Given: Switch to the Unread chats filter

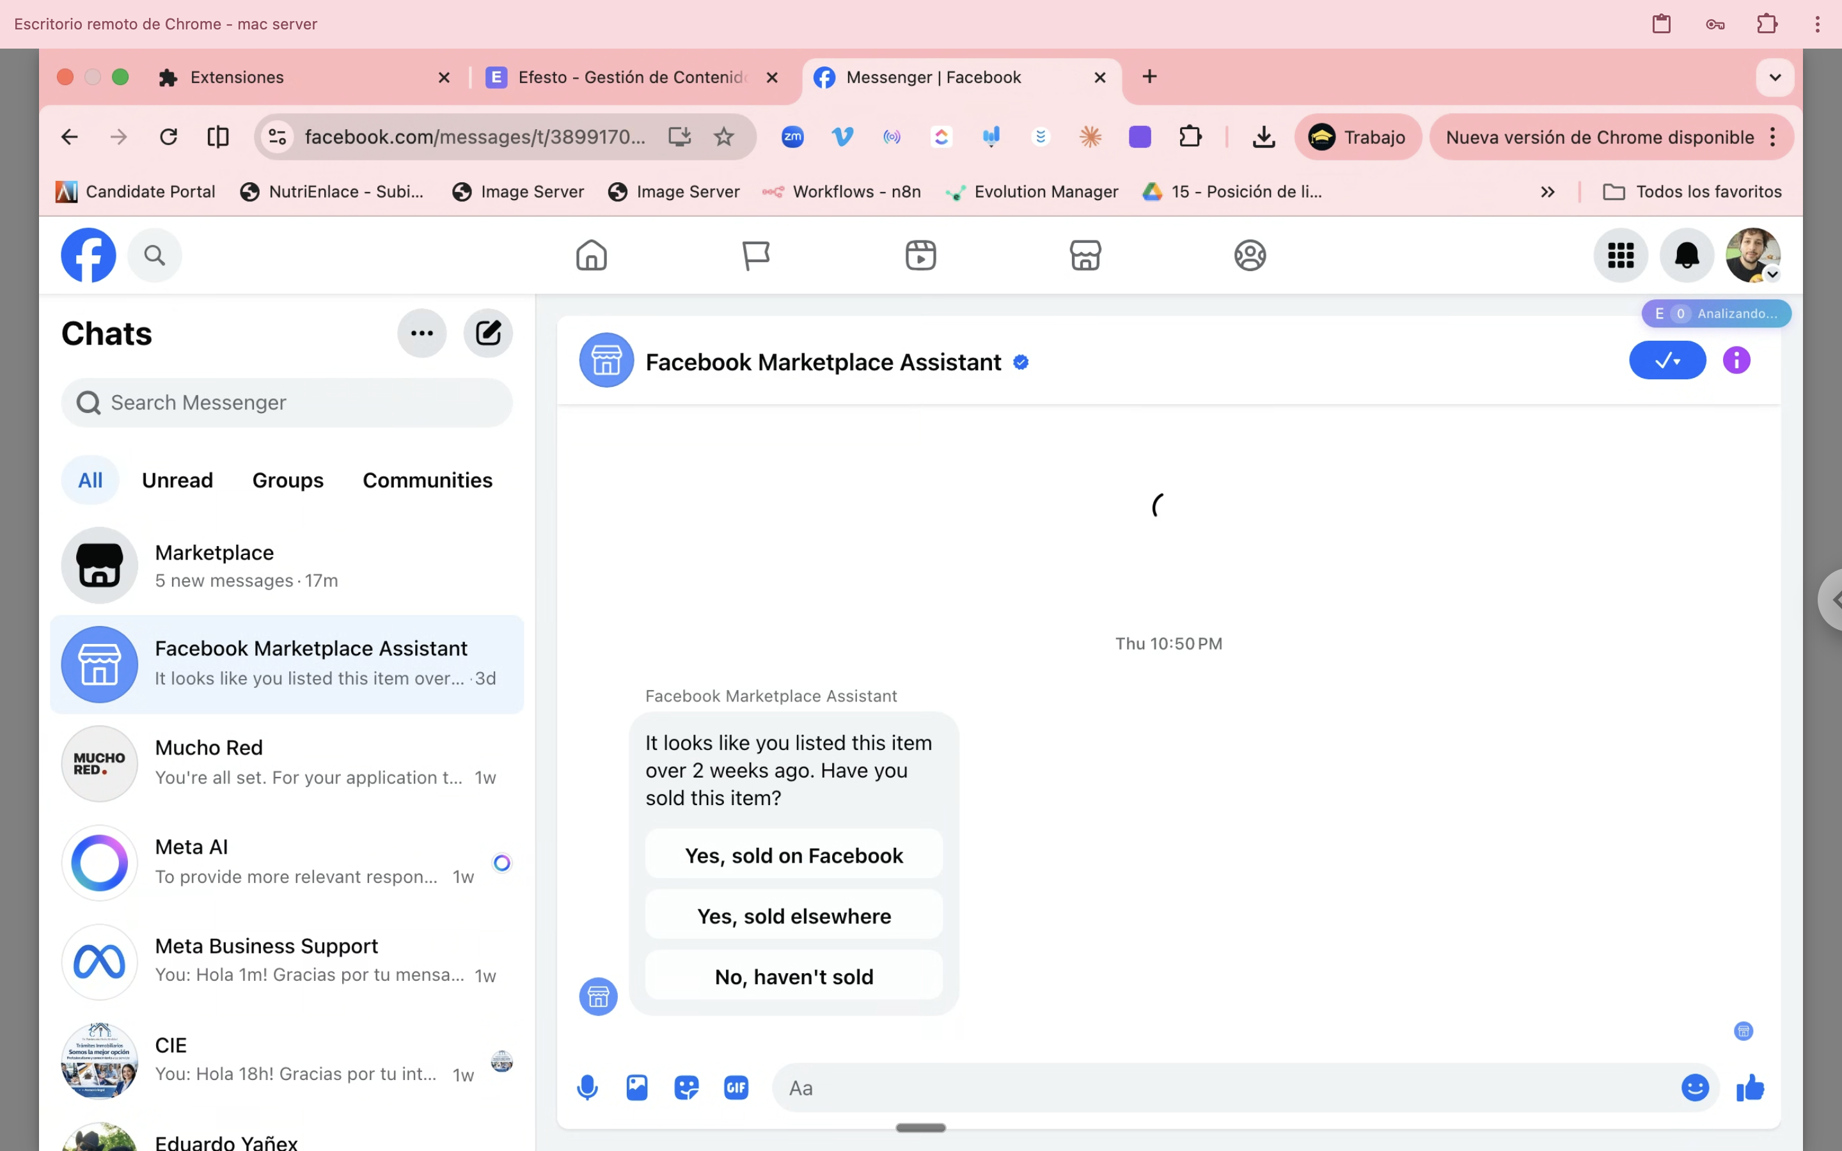Looking at the screenshot, I should tap(177, 480).
